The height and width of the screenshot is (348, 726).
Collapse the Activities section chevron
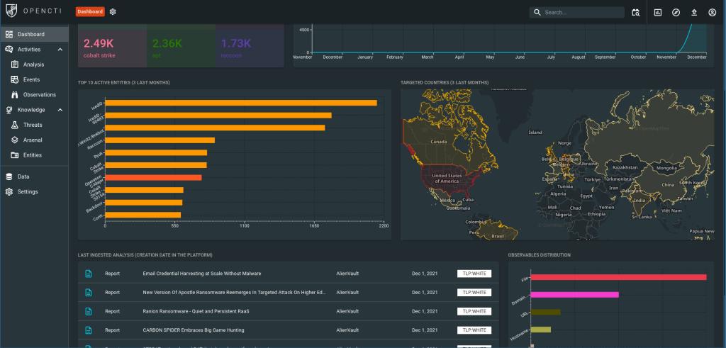(60, 50)
